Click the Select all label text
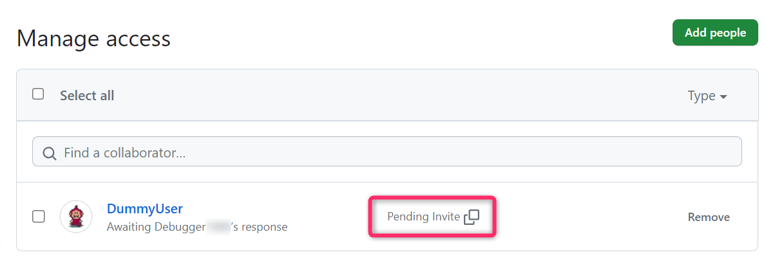Screen dimensions: 775x266 (x=87, y=96)
